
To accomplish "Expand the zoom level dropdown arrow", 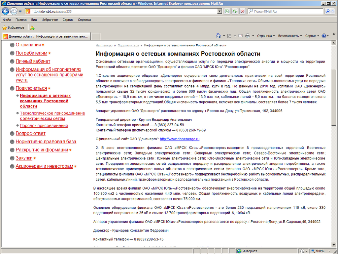I will (x=329, y=251).
